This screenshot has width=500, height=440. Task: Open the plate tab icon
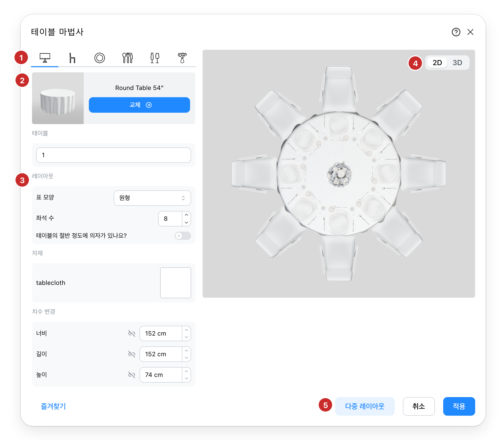tap(100, 58)
